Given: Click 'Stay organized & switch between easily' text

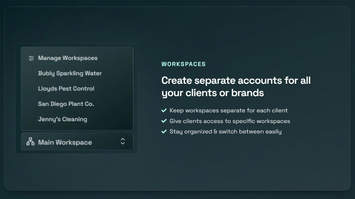Looking at the screenshot, I should [x=225, y=132].
